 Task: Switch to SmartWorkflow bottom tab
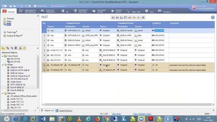(64, 111)
